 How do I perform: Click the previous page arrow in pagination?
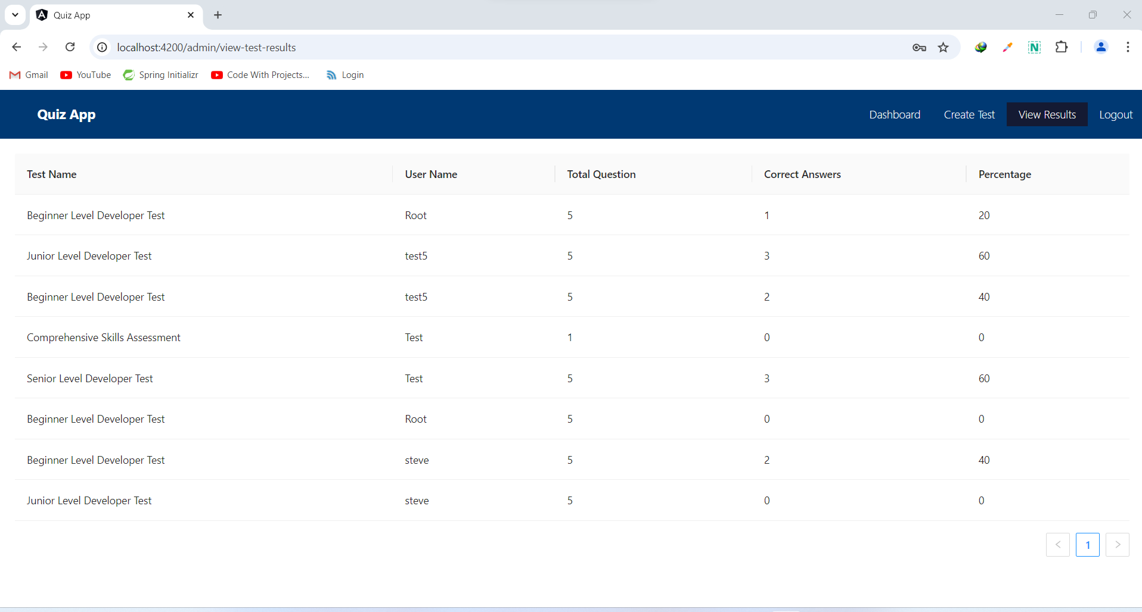click(x=1058, y=545)
